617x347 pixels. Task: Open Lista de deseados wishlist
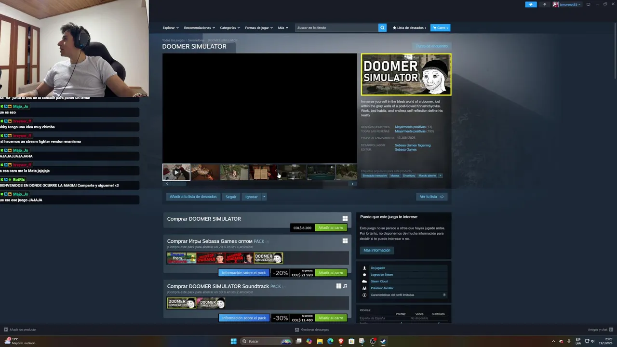click(x=409, y=28)
